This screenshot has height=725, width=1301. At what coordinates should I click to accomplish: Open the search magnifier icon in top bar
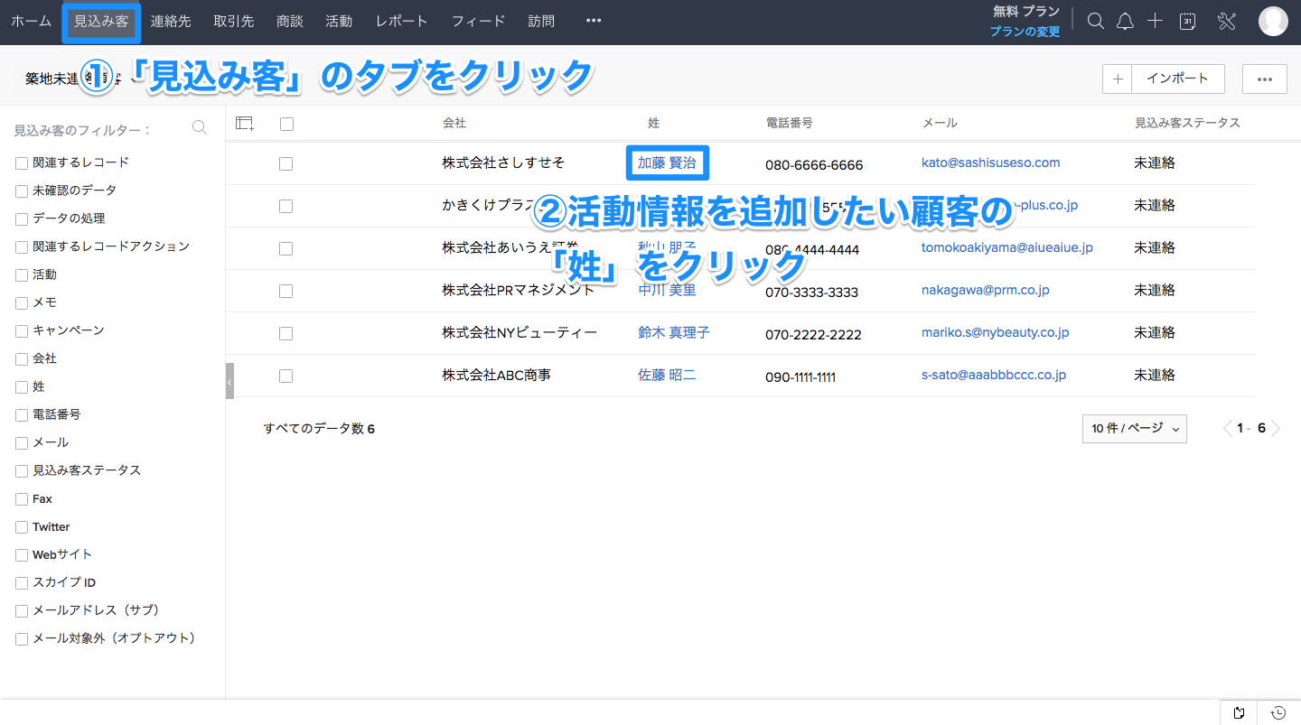(1096, 22)
